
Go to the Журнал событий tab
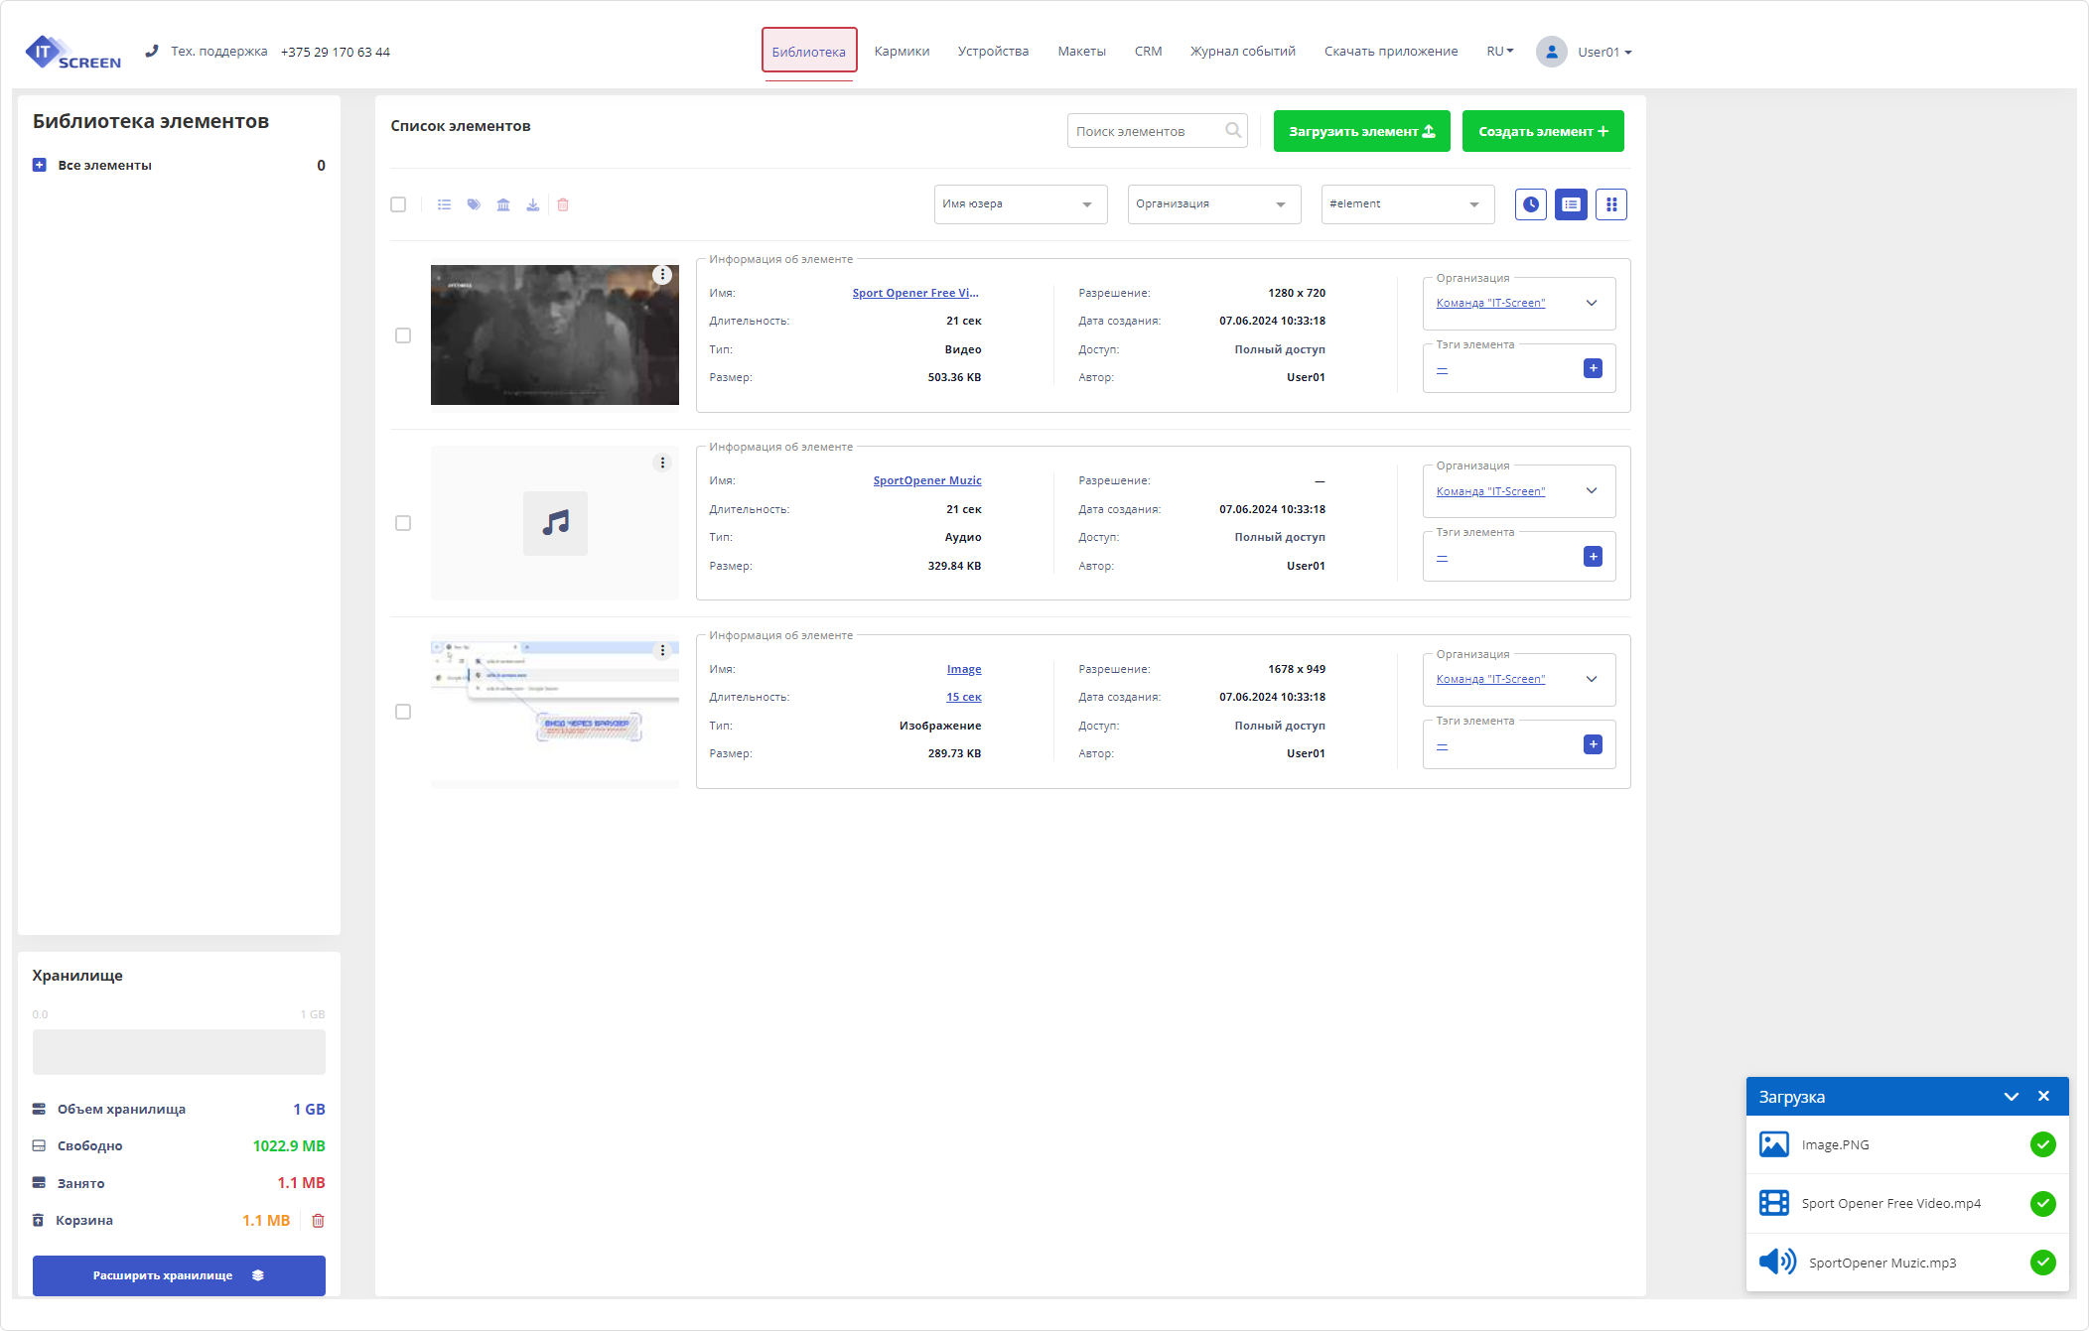tap(1242, 52)
